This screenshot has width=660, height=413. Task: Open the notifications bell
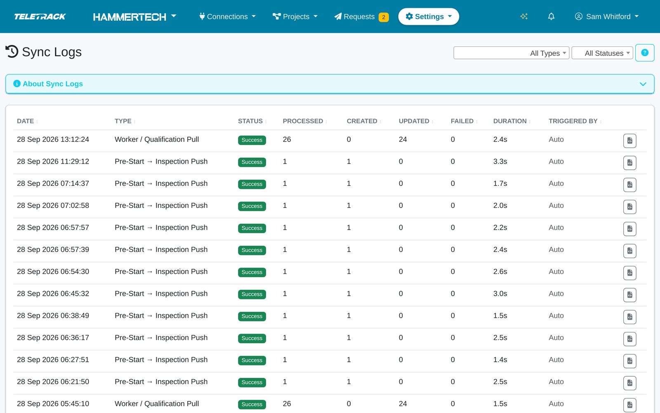[x=551, y=17]
